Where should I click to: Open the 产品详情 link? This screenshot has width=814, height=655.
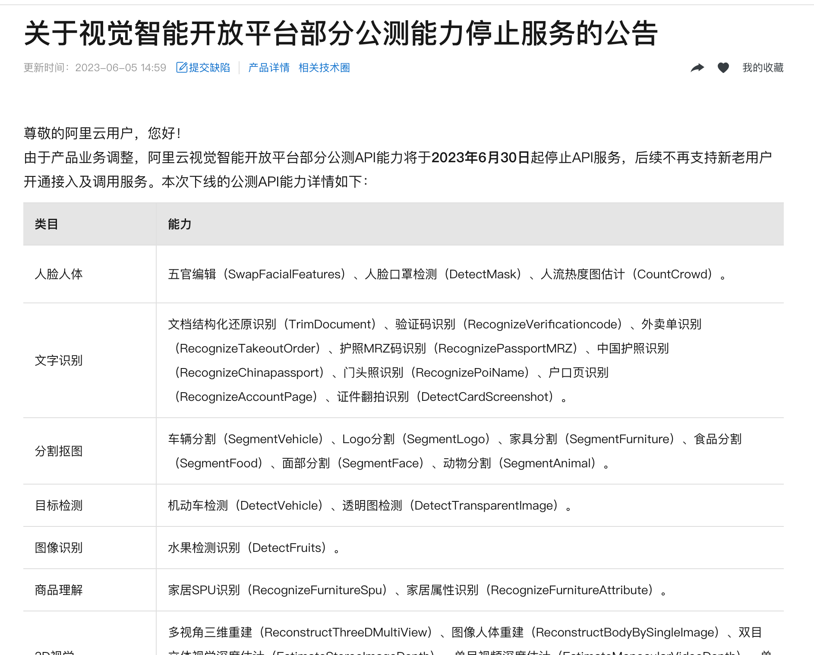[x=269, y=68]
